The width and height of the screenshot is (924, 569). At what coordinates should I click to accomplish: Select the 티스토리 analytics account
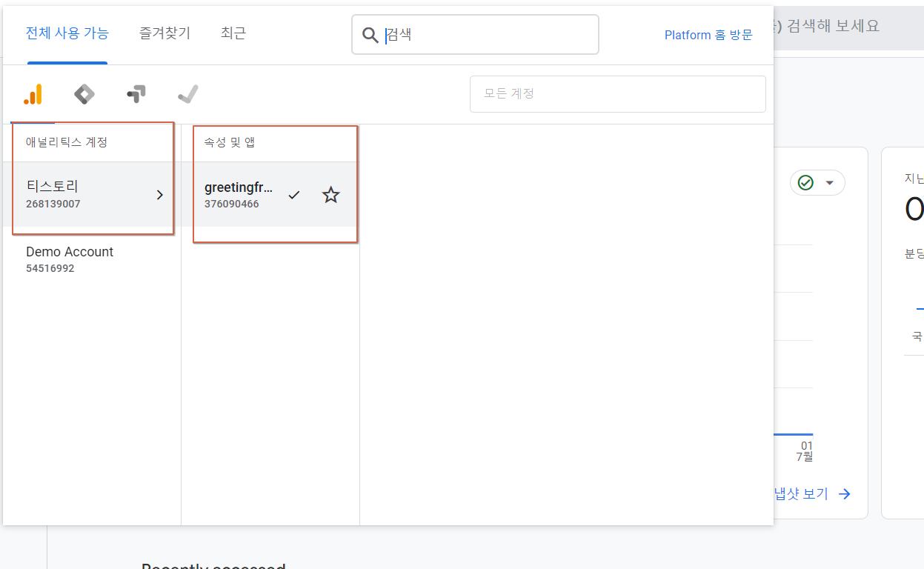tap(92, 194)
